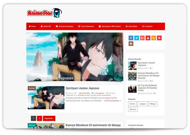Image resolution: width=190 pixels, height=135 pixels.
Task: Open the Spiritpact article thumbnail in post list
Action: [x=46, y=97]
